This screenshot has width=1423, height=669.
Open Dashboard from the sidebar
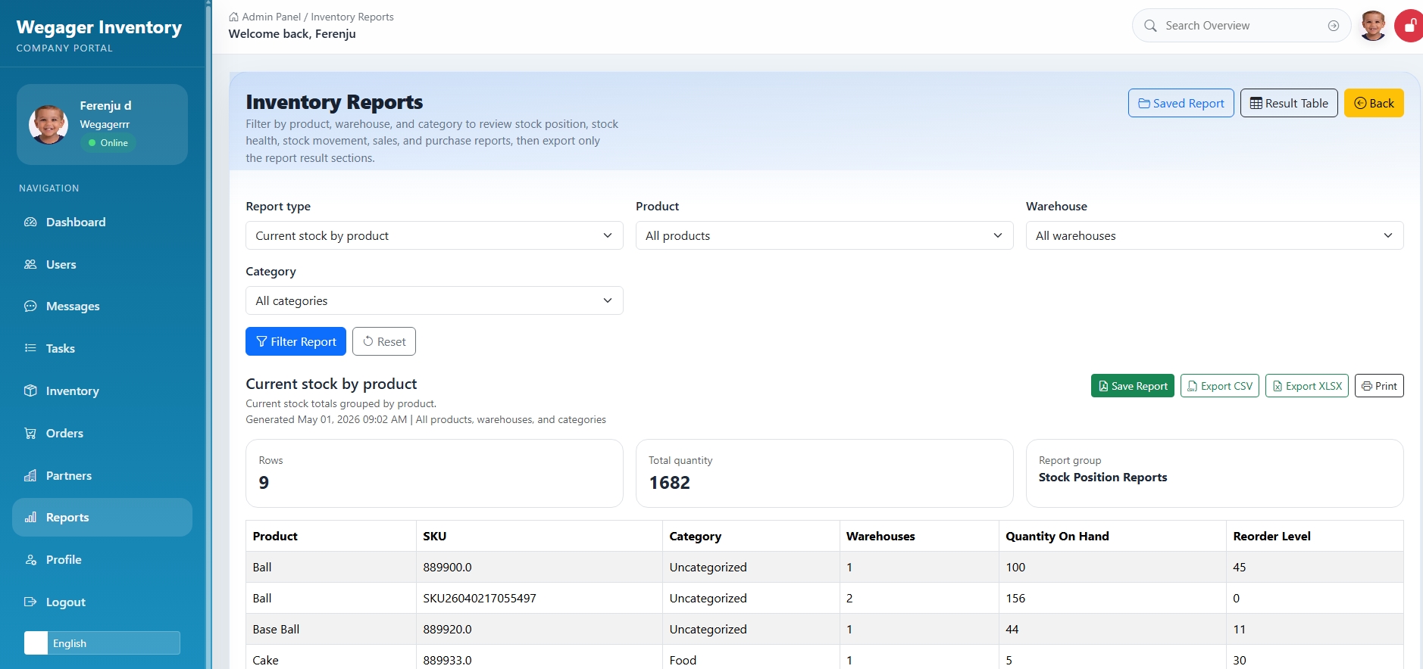click(102, 222)
